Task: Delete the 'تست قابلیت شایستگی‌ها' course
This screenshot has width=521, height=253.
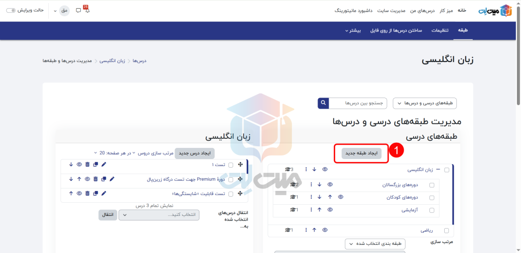Action: coord(88,194)
